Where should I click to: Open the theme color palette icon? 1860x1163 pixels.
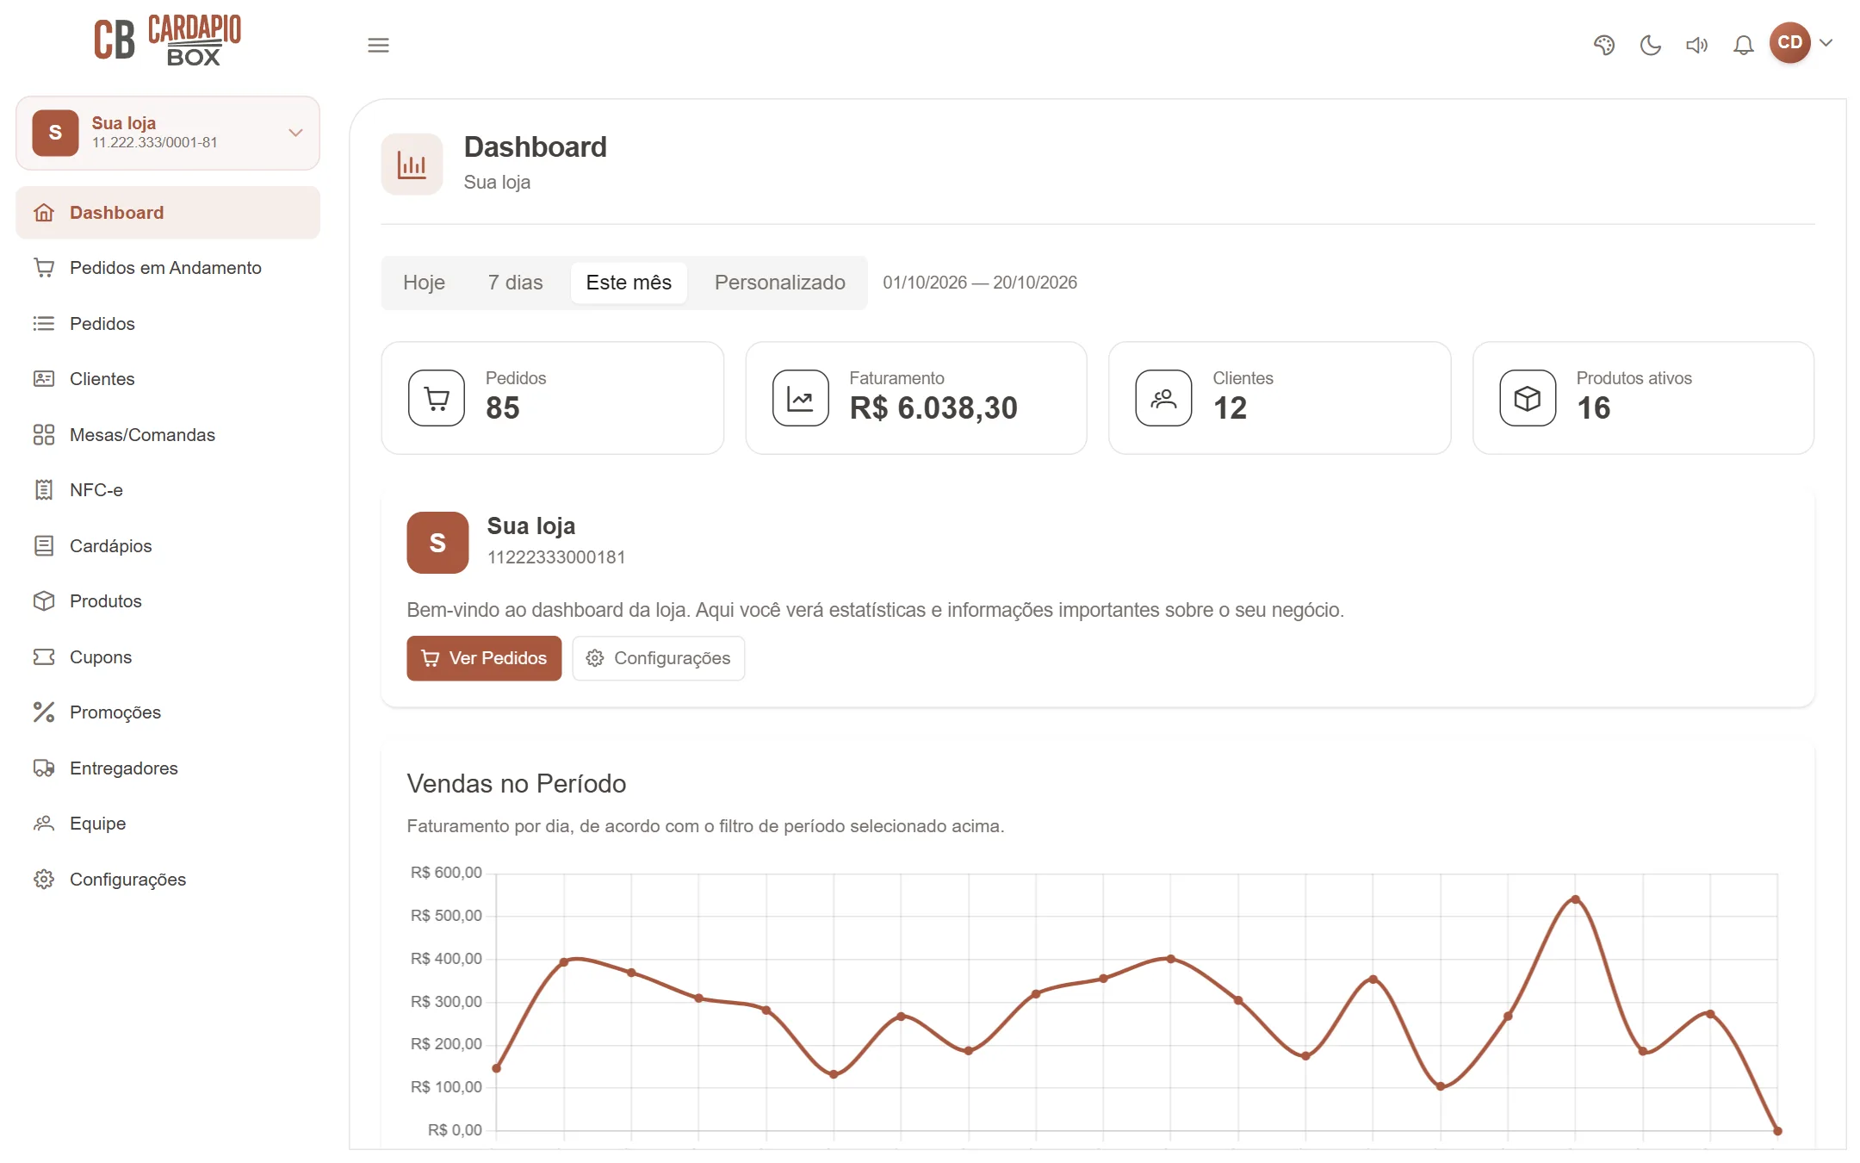coord(1603,45)
